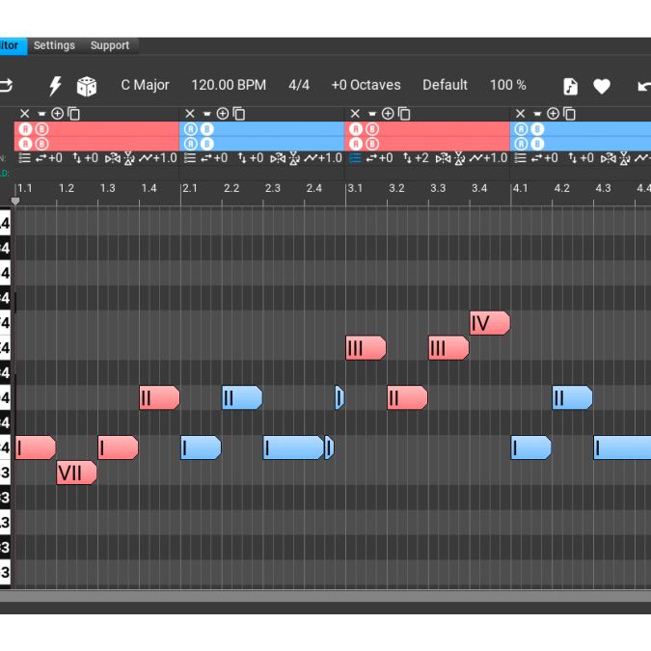Toggle the second-row A variant in bar 1

[25, 144]
